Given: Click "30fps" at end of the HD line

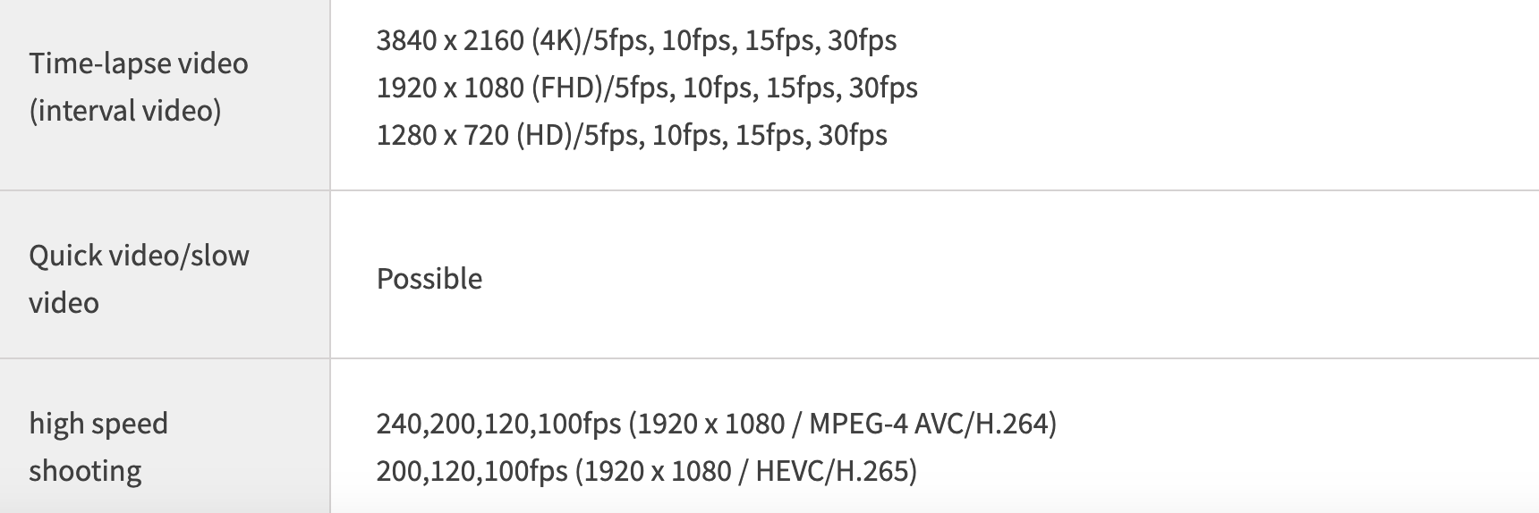Looking at the screenshot, I should [853, 135].
